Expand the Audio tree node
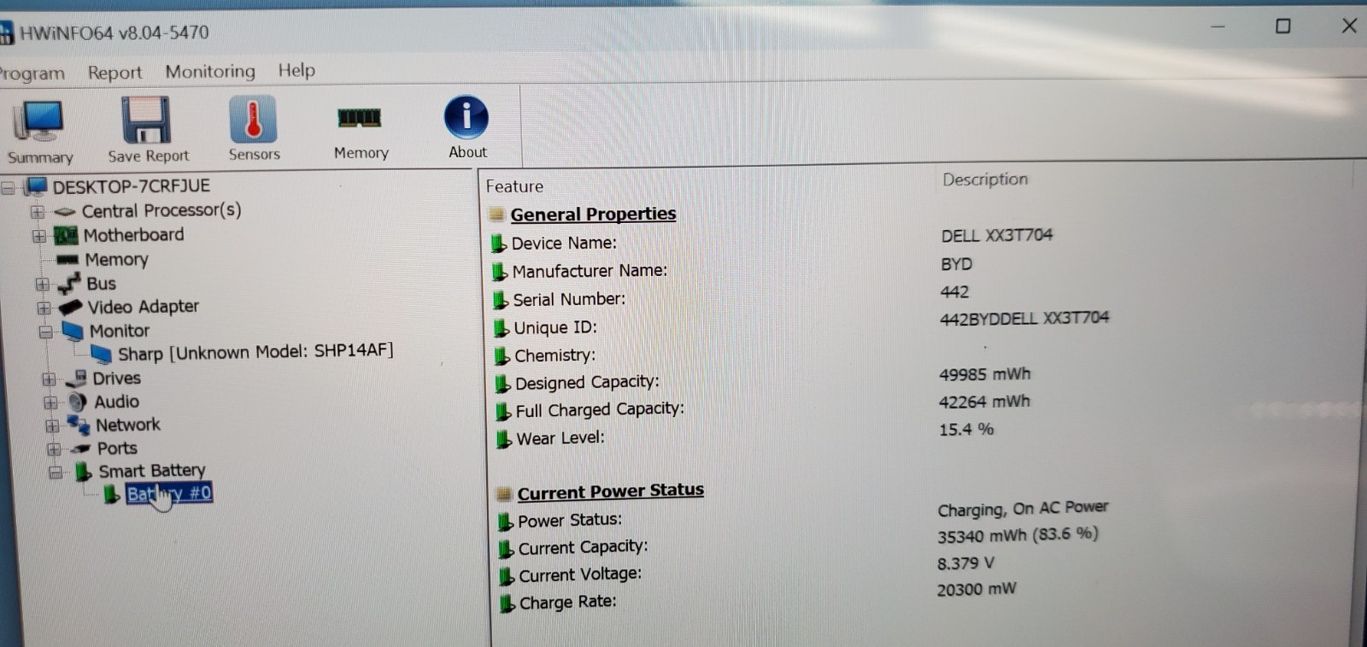1367x647 pixels. tap(50, 403)
